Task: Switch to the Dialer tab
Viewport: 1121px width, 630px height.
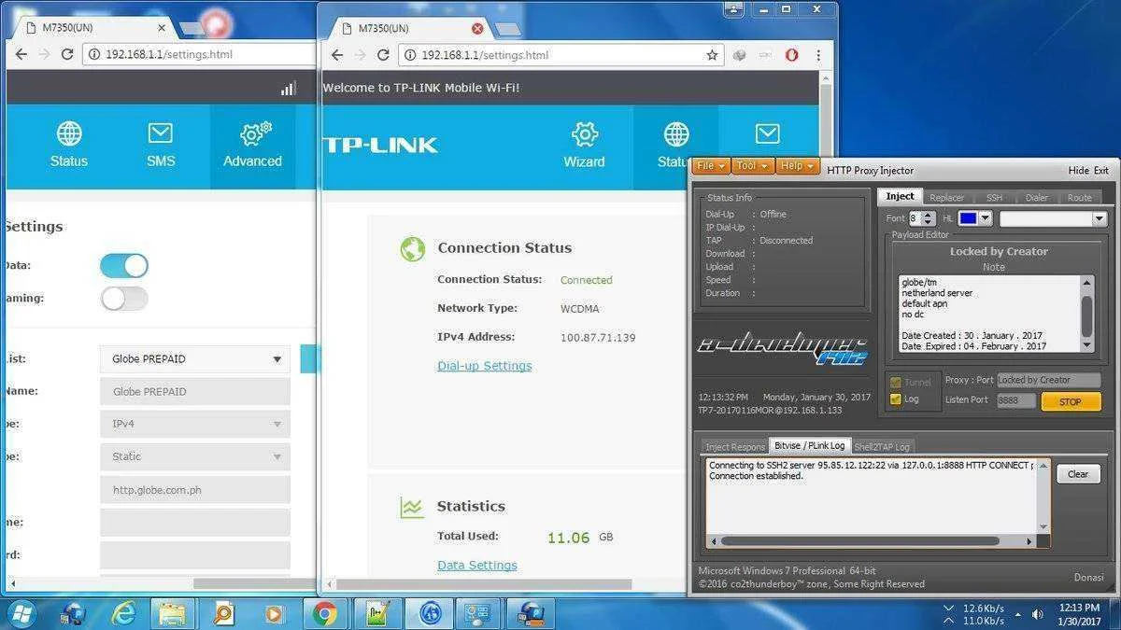Action: [1037, 198]
